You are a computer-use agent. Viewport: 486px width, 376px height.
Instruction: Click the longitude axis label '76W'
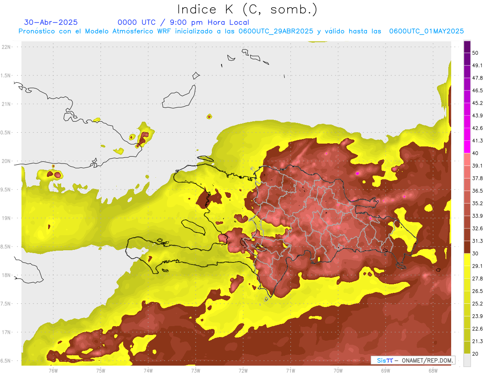pos(53,371)
